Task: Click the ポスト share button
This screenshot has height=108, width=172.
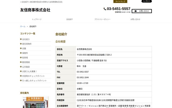Action: coord(147,1)
